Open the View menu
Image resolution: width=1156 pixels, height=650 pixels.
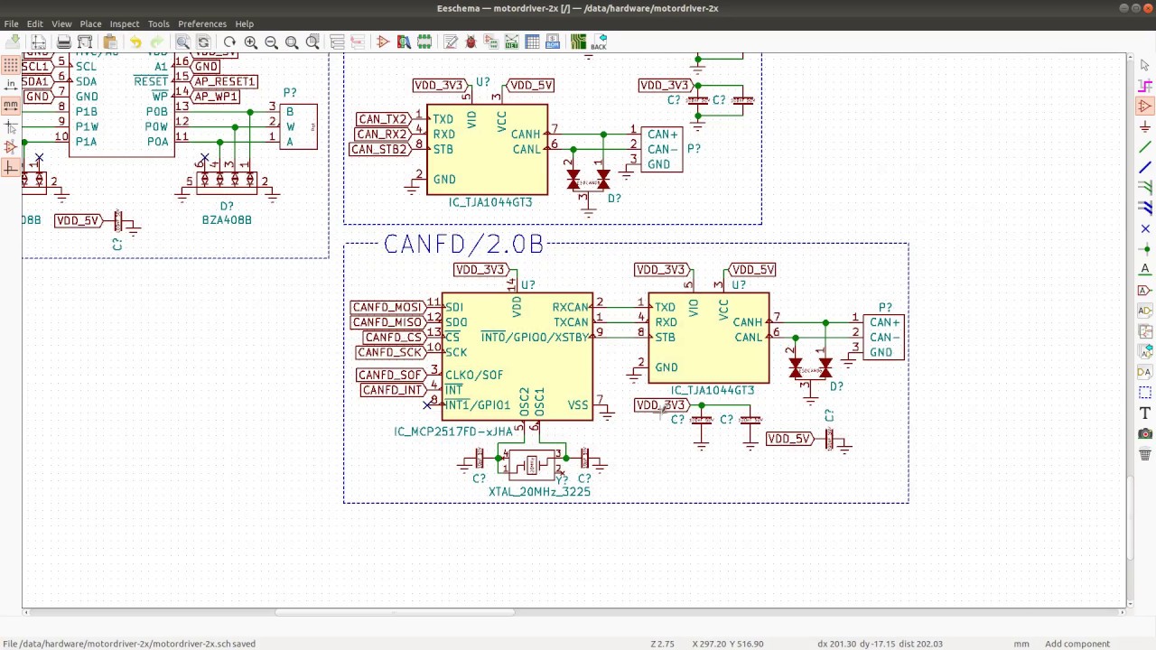61,23
